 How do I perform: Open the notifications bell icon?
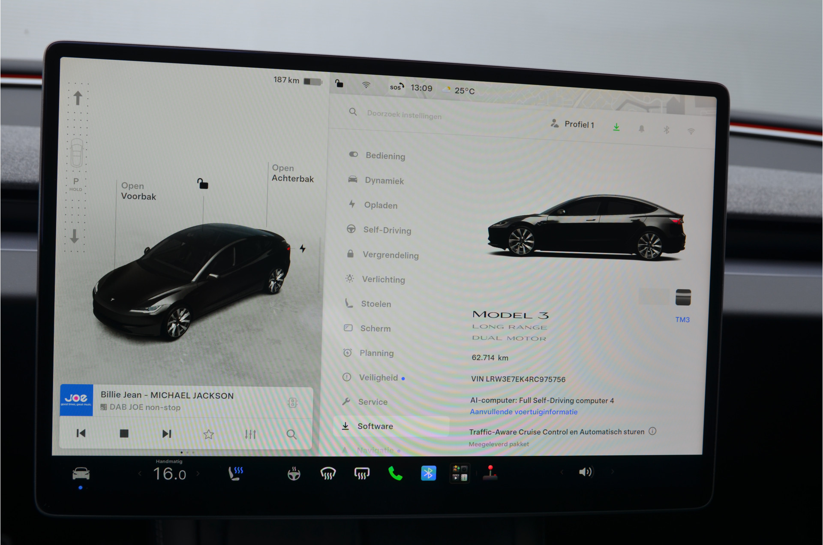point(642,129)
